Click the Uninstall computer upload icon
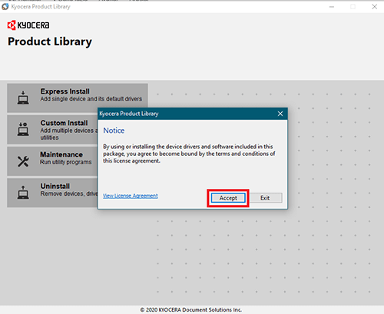 pos(23,192)
